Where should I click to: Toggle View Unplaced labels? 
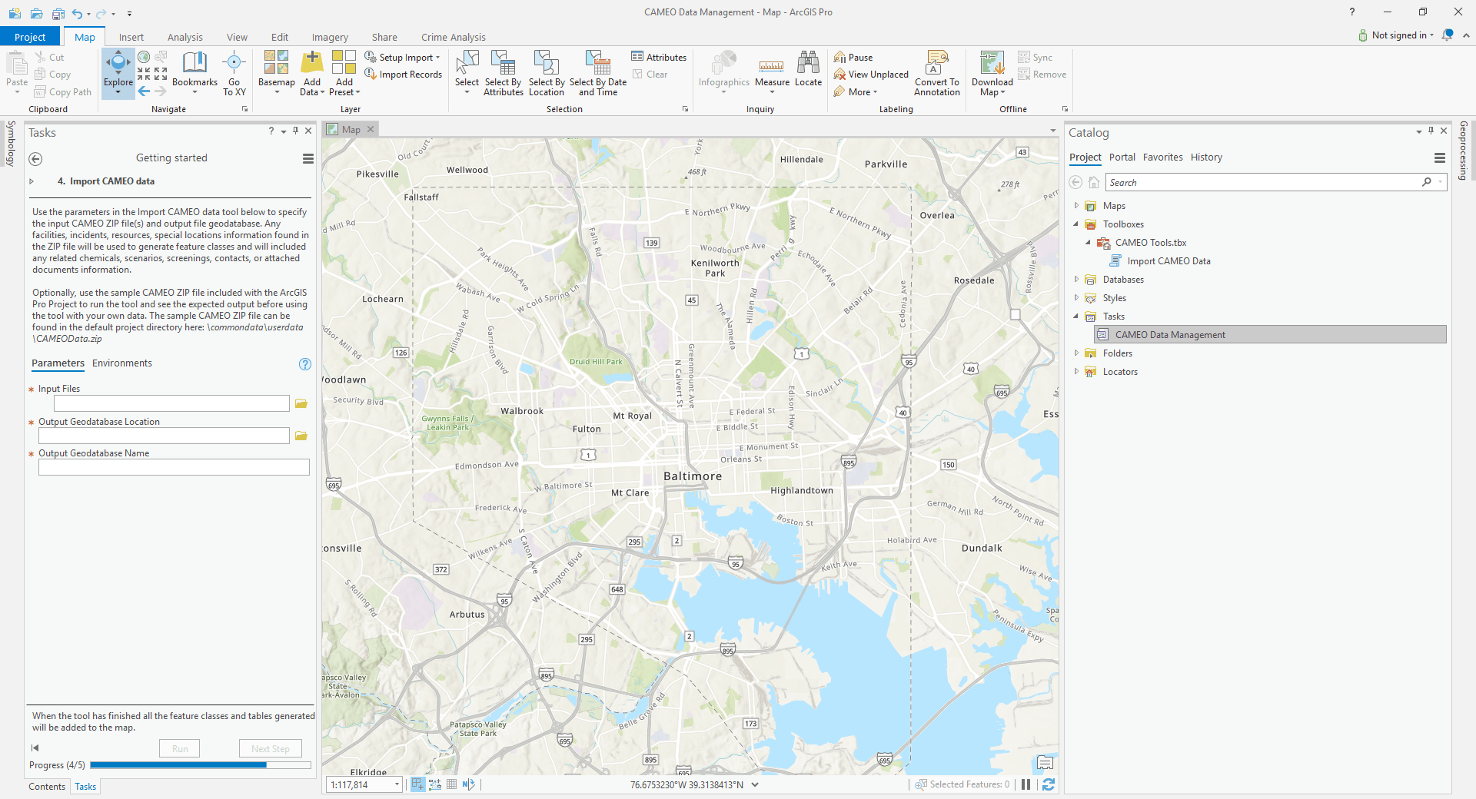coord(871,75)
